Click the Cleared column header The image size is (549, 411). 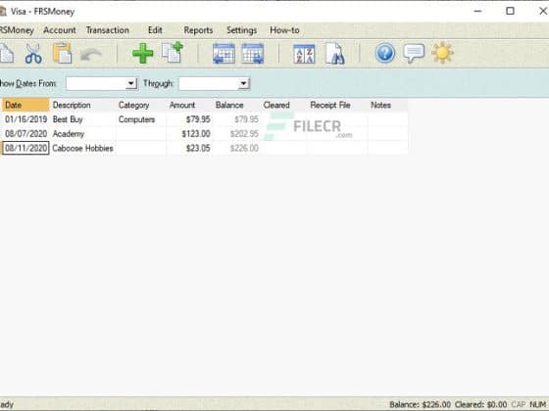tap(283, 106)
